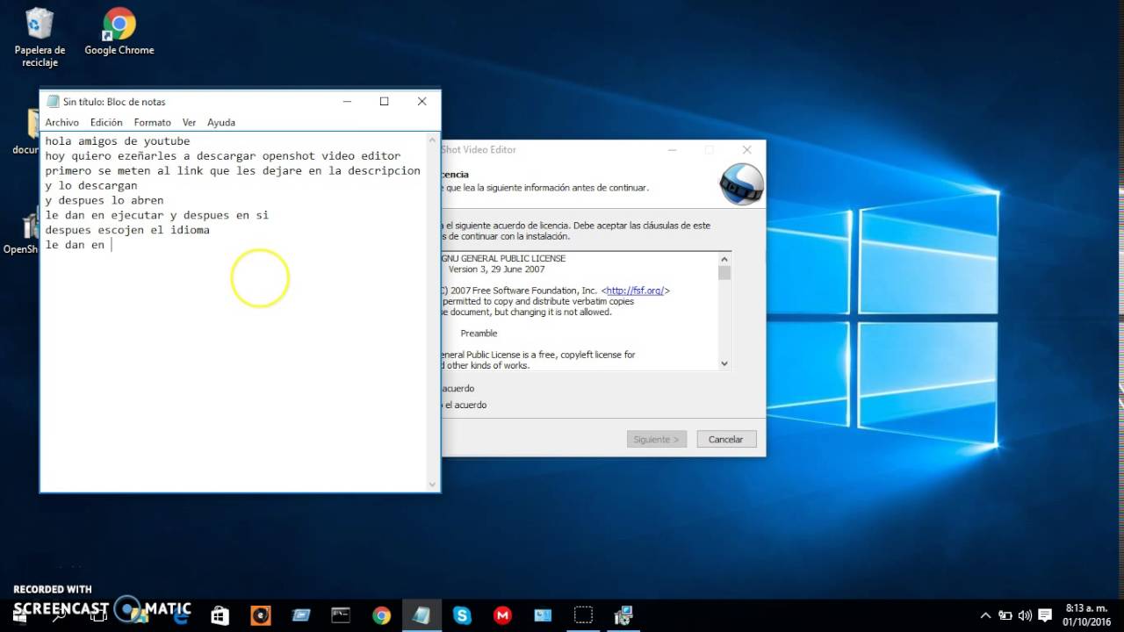Minimize the OpenShot installer window

coord(672,150)
